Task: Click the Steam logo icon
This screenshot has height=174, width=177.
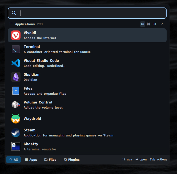Action: click(16, 133)
